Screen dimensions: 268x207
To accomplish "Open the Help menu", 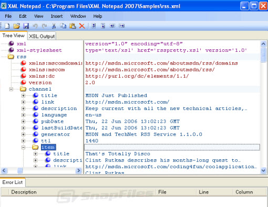I will 98,16.
